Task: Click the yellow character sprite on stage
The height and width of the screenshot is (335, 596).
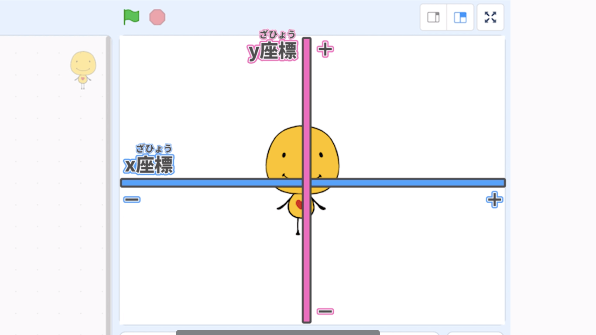Action: pos(302,180)
